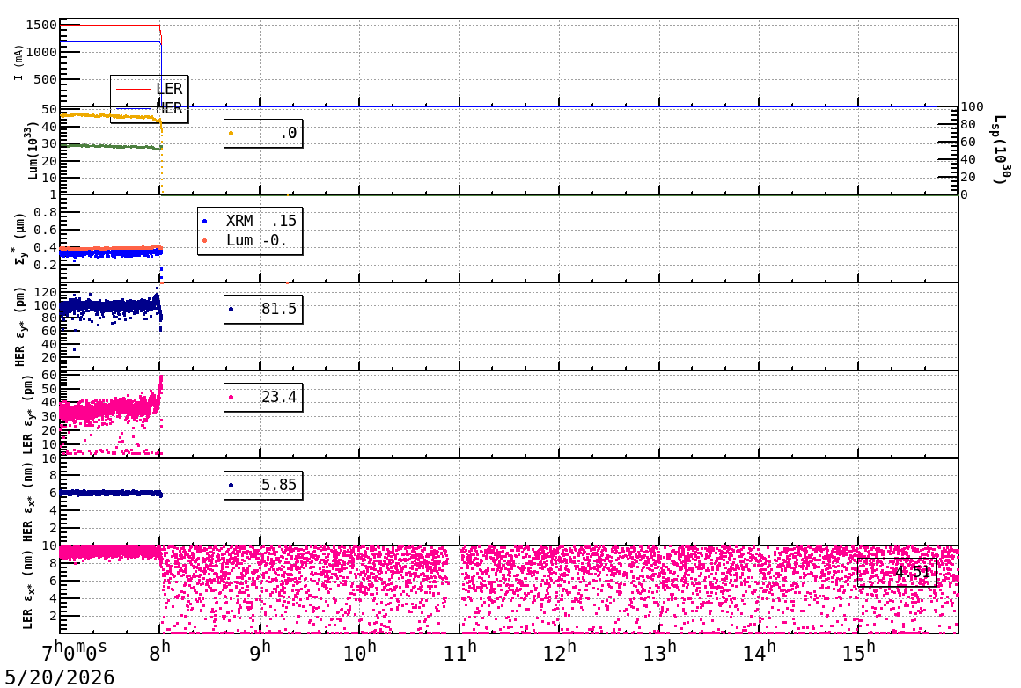Click the 5/20/2026 date label

[x=59, y=677]
